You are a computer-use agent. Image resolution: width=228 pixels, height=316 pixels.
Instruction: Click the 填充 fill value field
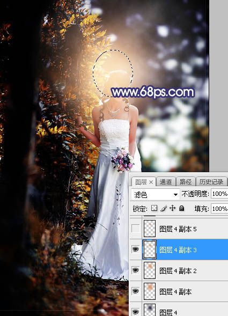coord(219,209)
